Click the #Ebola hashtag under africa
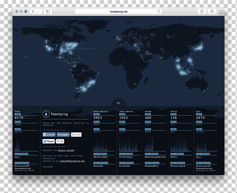 [174, 157]
